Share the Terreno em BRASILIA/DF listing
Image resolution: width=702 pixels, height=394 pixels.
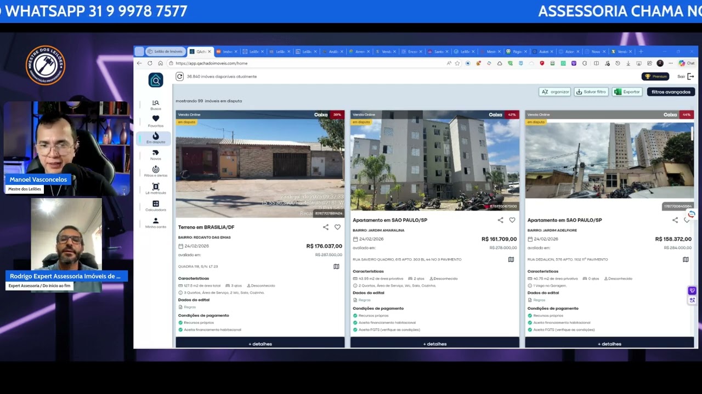(x=326, y=227)
